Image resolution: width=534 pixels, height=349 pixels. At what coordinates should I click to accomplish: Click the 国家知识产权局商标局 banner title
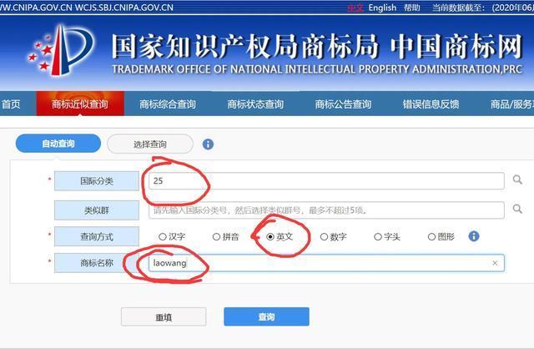click(x=245, y=47)
